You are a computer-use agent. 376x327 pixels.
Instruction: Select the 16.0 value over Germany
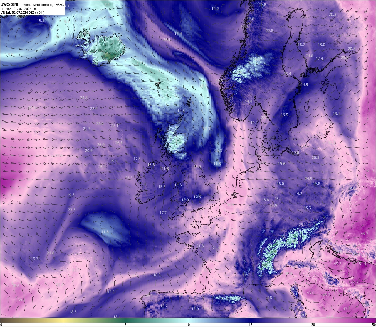[x=280, y=184]
